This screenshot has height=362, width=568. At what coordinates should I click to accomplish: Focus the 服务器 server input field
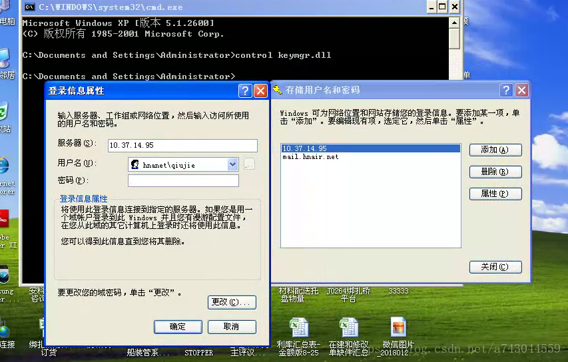click(x=182, y=145)
